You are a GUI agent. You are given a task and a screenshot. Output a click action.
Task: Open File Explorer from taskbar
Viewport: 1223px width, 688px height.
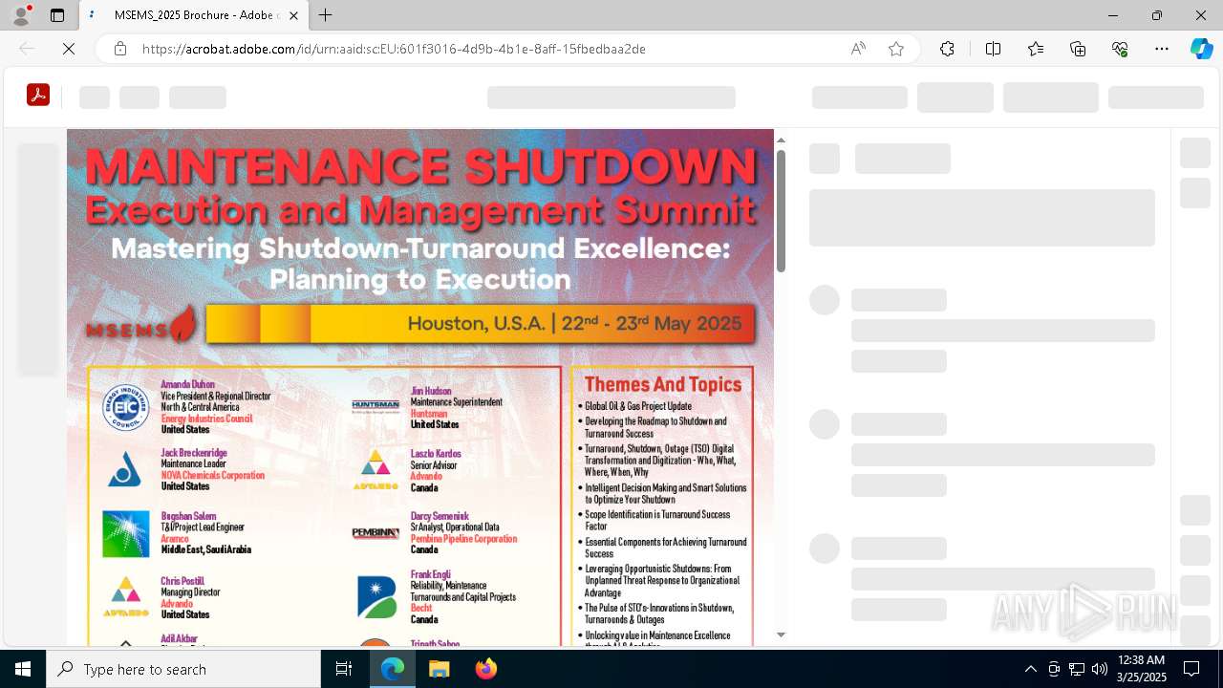pos(439,669)
